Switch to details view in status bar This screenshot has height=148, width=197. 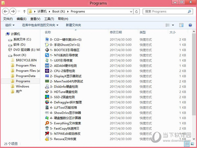click(x=187, y=144)
